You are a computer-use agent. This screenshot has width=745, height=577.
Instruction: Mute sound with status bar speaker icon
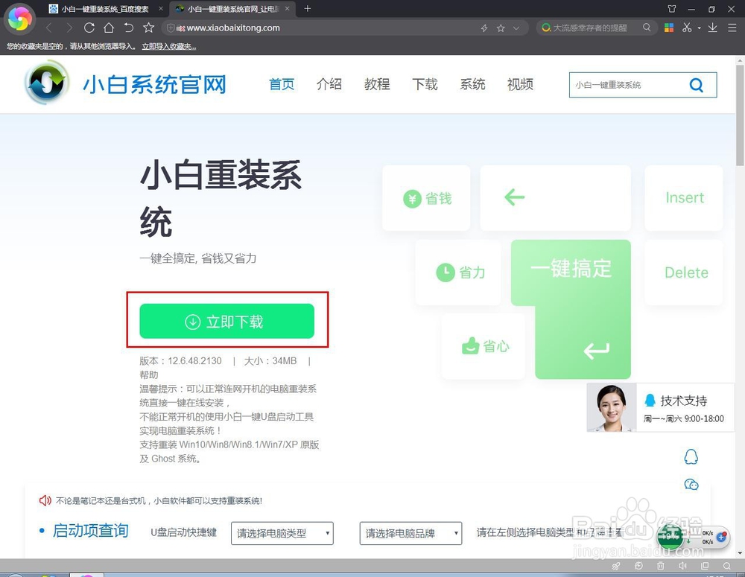(x=682, y=566)
